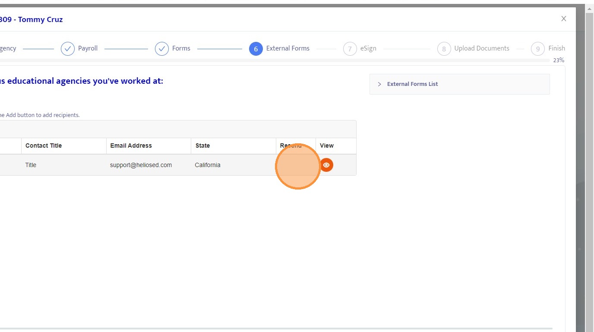Open the Upload Documents step
Screen dimensions: 594x332
[473, 49]
